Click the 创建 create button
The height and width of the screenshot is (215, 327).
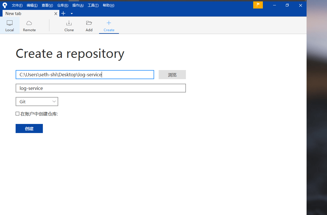pos(29,128)
